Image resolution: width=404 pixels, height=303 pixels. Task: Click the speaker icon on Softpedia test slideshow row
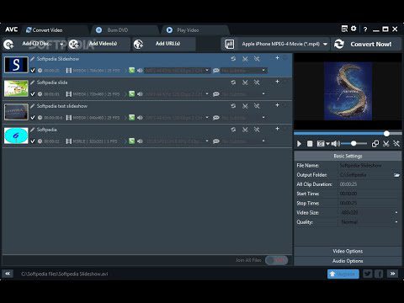[x=140, y=118]
